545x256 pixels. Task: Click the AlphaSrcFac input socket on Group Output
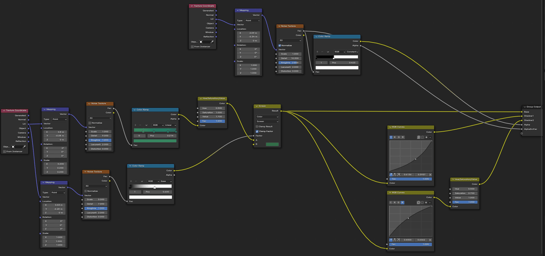[521, 129]
